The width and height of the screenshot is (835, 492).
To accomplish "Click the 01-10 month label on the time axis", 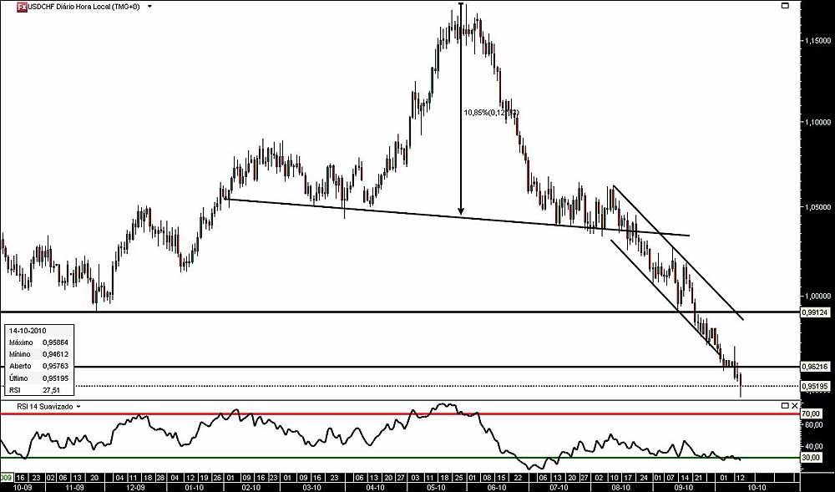I will click(x=193, y=487).
